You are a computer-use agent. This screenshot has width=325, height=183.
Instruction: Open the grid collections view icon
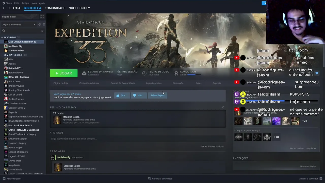pyautogui.click(x=42, y=17)
